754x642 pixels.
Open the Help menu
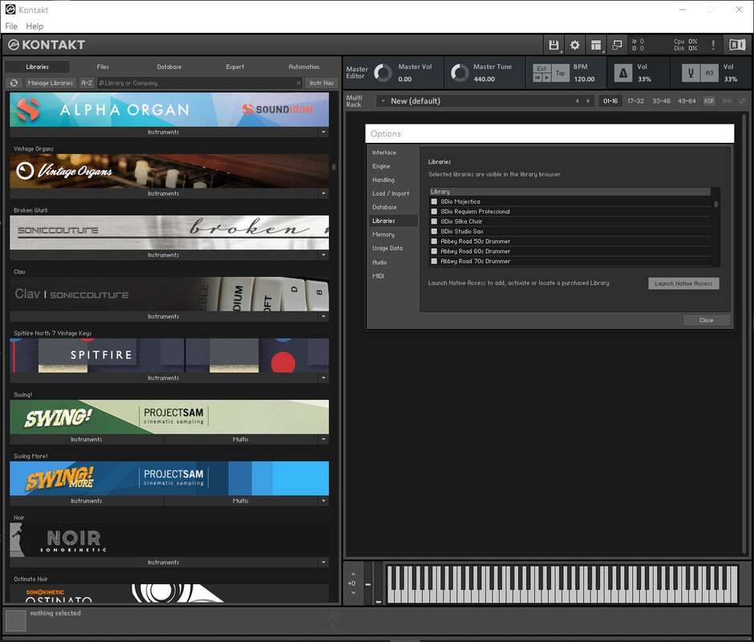pos(34,26)
